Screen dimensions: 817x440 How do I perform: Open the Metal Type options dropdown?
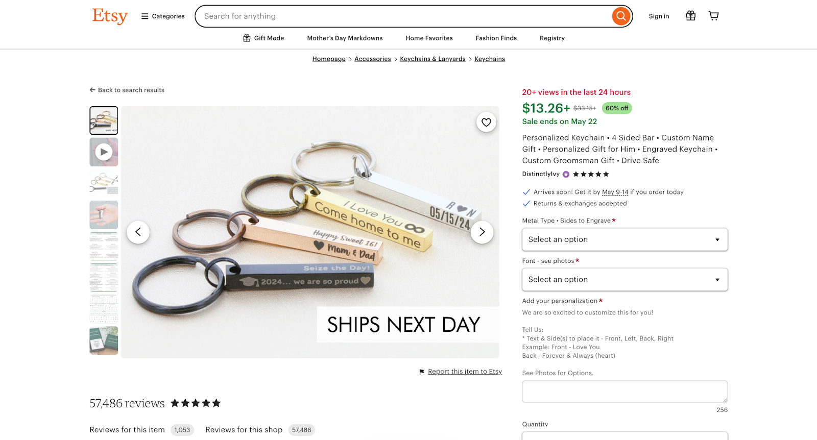[624, 239]
